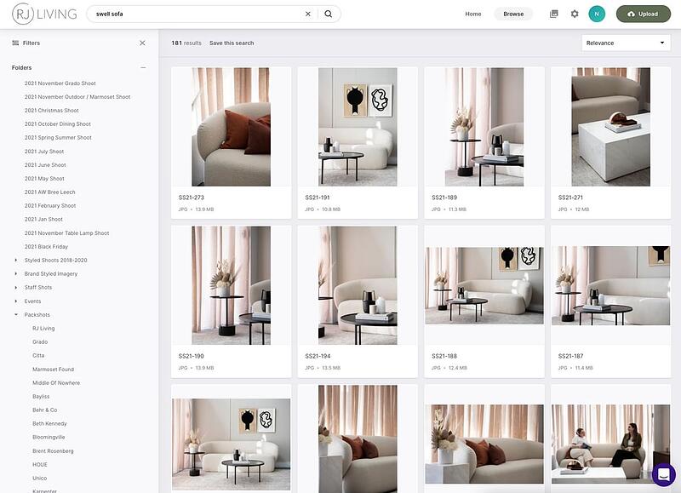Screen dimensions: 681x493
Task: Expand Styled Shoots 2018-2020 folder
Action: 16,261
